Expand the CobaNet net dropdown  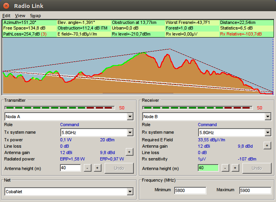(130, 192)
